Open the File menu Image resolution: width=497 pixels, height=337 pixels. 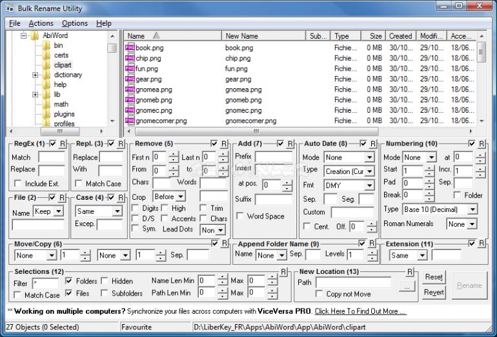[15, 23]
